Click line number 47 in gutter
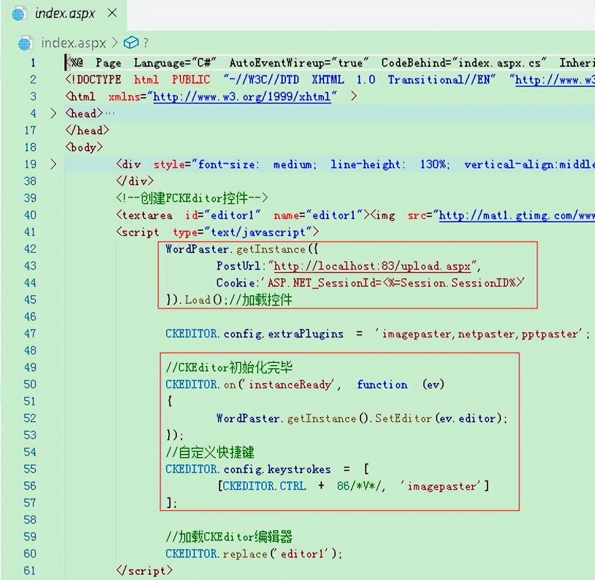The height and width of the screenshot is (580, 595). coord(30,333)
